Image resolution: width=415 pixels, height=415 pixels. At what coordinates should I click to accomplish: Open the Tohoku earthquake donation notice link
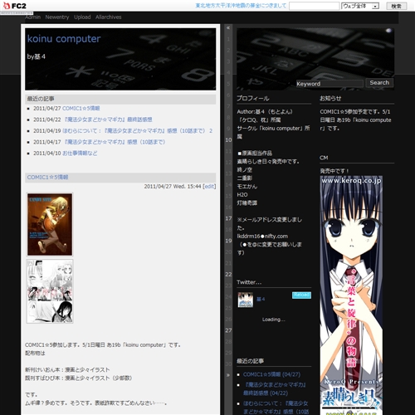coord(241,6)
